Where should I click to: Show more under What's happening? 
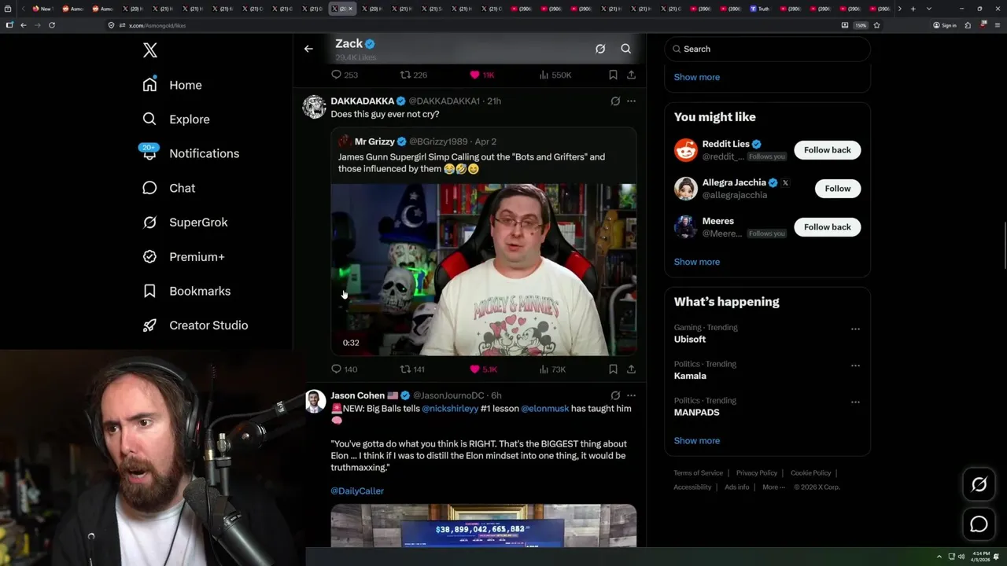coord(696,440)
